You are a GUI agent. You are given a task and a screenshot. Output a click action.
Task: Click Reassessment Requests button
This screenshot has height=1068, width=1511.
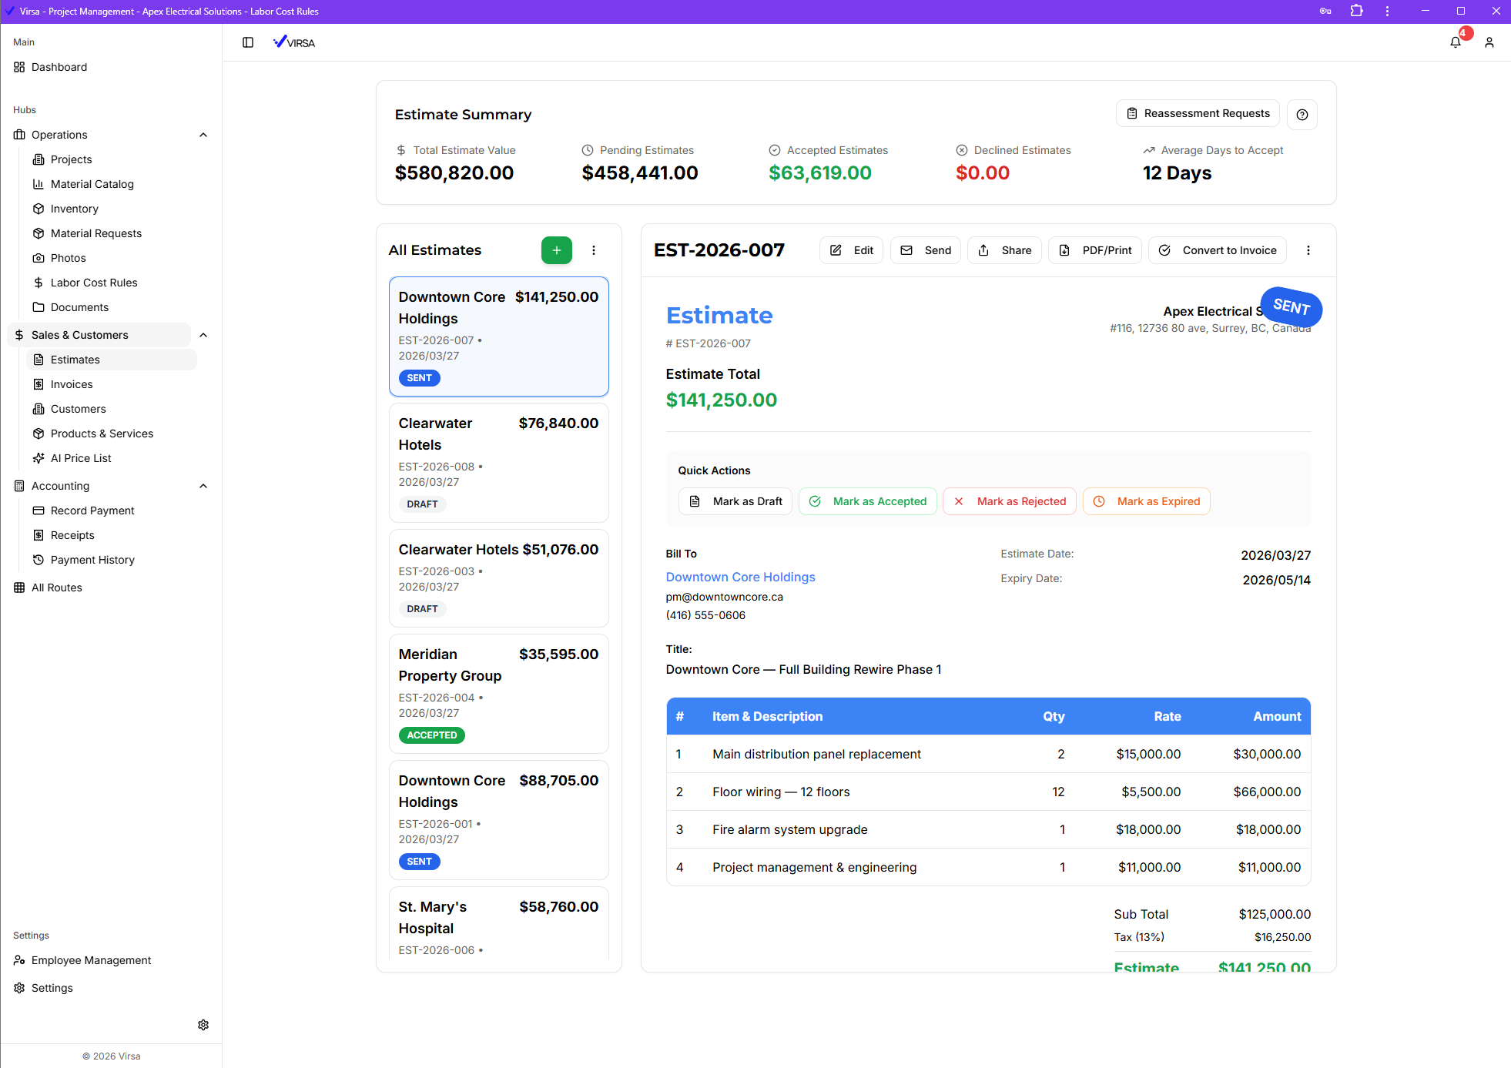[x=1198, y=113]
